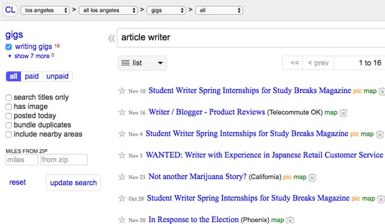Hide the Oct 28 Student Writer listing
This screenshot has width=385, height=224.
[x=381, y=199]
